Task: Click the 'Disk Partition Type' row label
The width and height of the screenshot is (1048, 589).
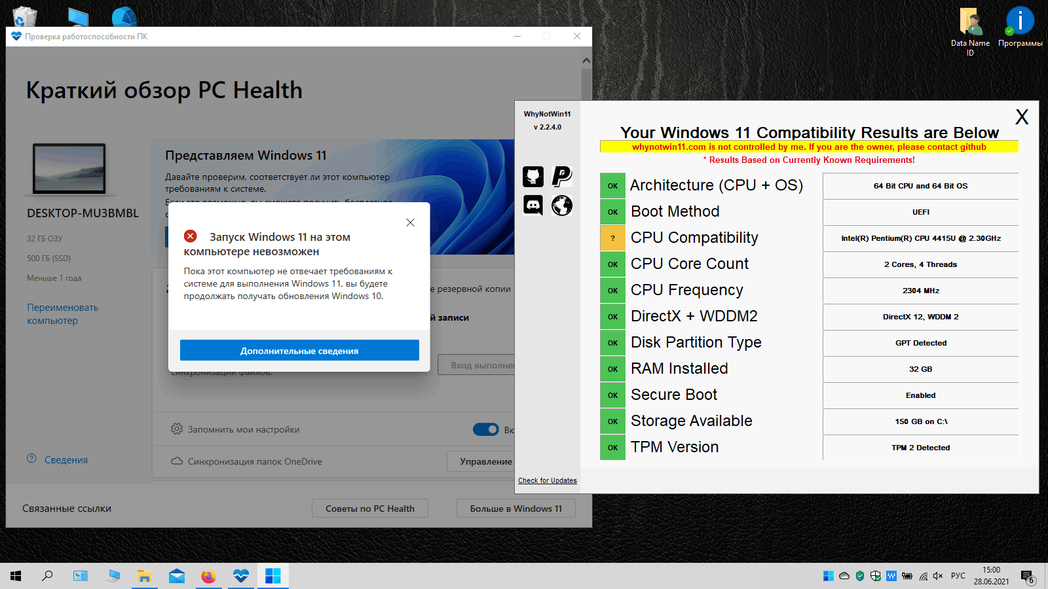Action: coord(696,342)
